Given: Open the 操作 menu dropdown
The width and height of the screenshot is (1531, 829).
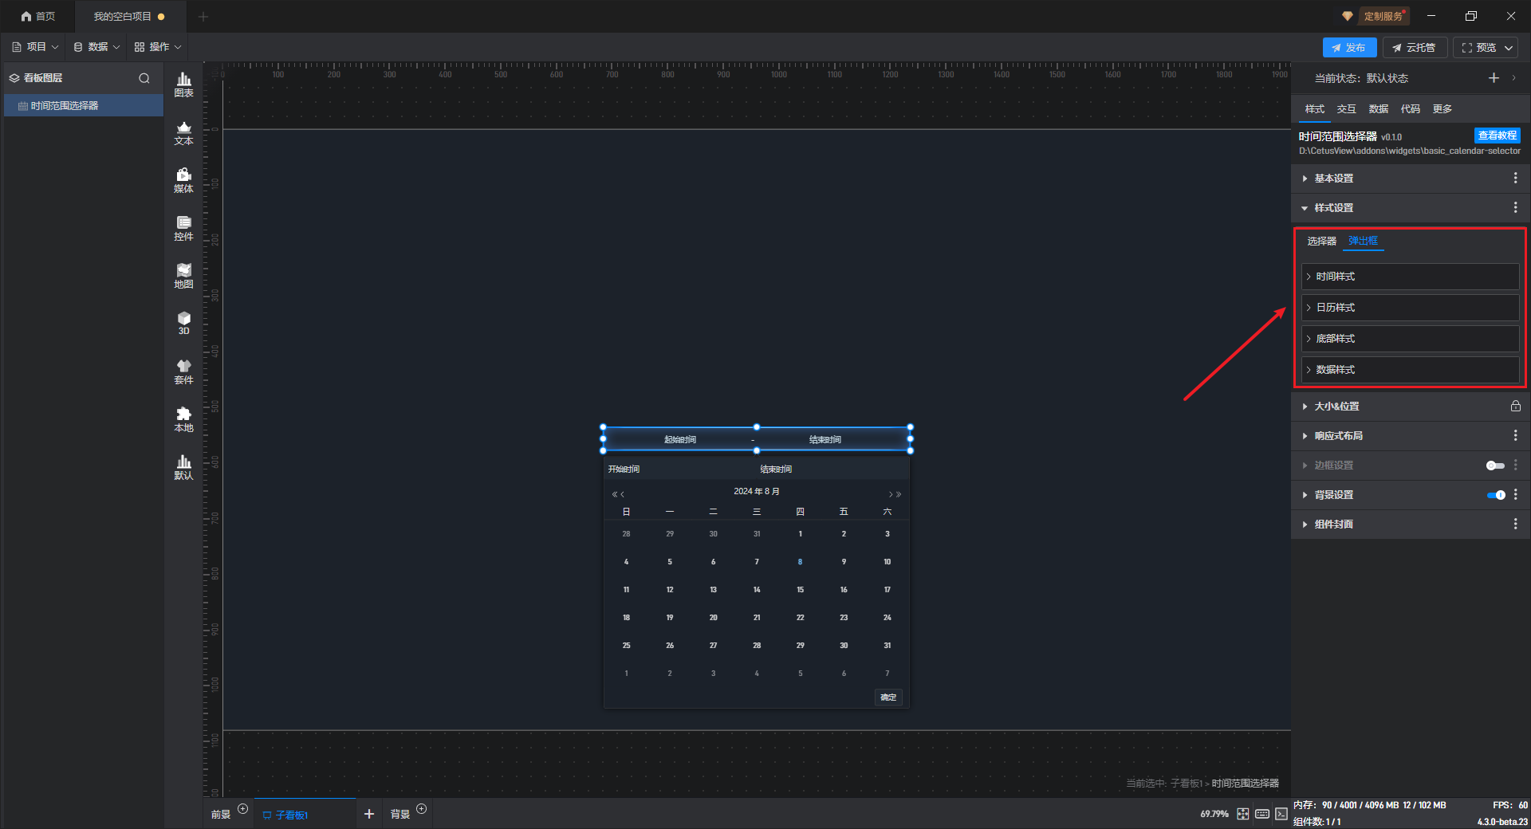Looking at the screenshot, I should pos(158,47).
